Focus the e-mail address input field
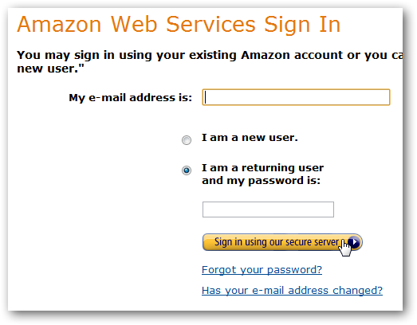417x325 pixels. (x=296, y=97)
